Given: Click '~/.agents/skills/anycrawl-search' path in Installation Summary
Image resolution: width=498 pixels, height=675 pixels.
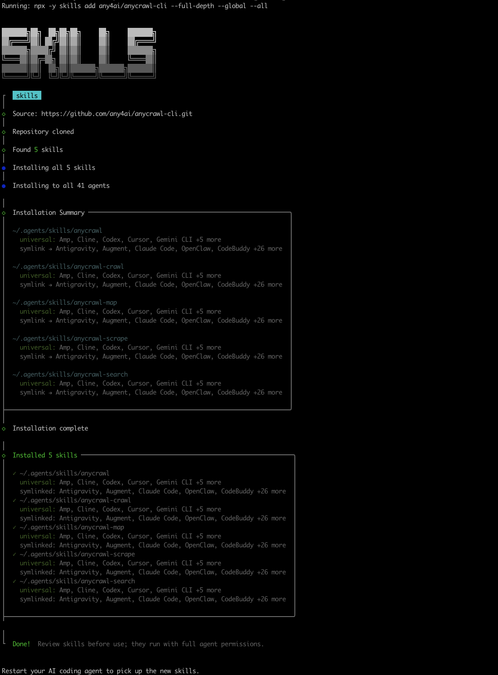Looking at the screenshot, I should 70,374.
